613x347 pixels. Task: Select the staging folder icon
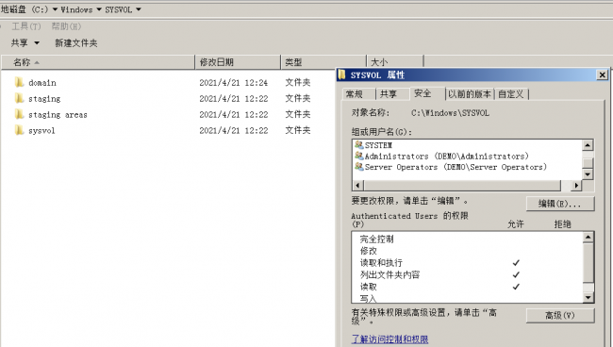(x=19, y=98)
